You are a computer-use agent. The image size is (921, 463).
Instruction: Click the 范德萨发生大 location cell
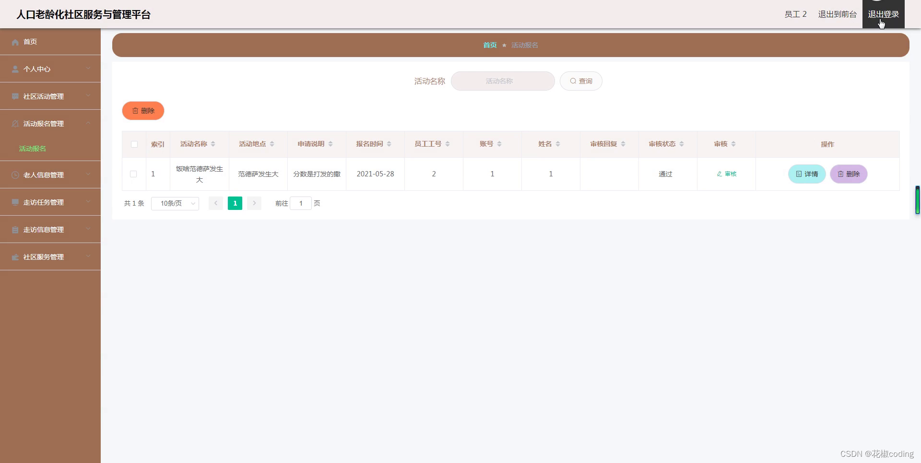pos(258,174)
